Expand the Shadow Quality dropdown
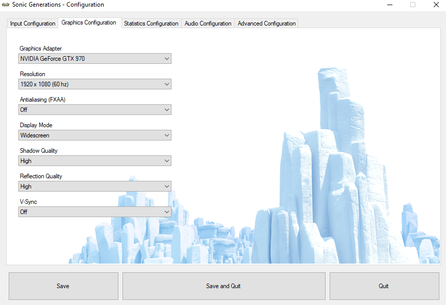Image resolution: width=446 pixels, height=305 pixels. pos(95,161)
